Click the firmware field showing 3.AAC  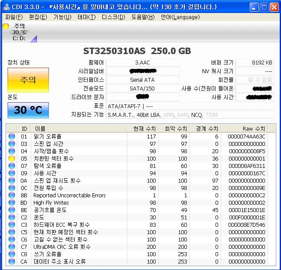143,63
